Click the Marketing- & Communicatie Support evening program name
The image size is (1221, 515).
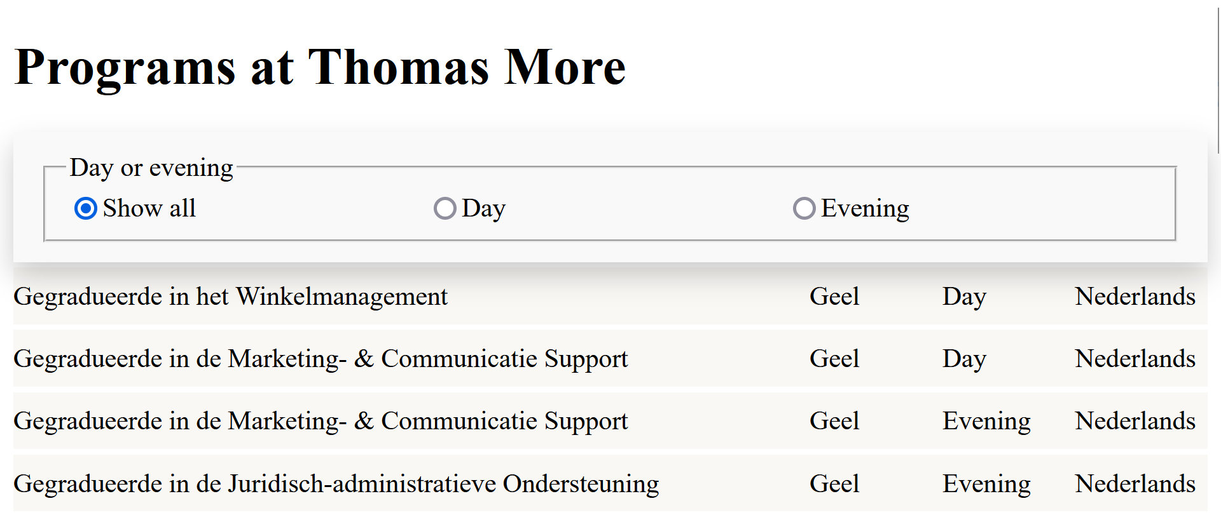[320, 421]
